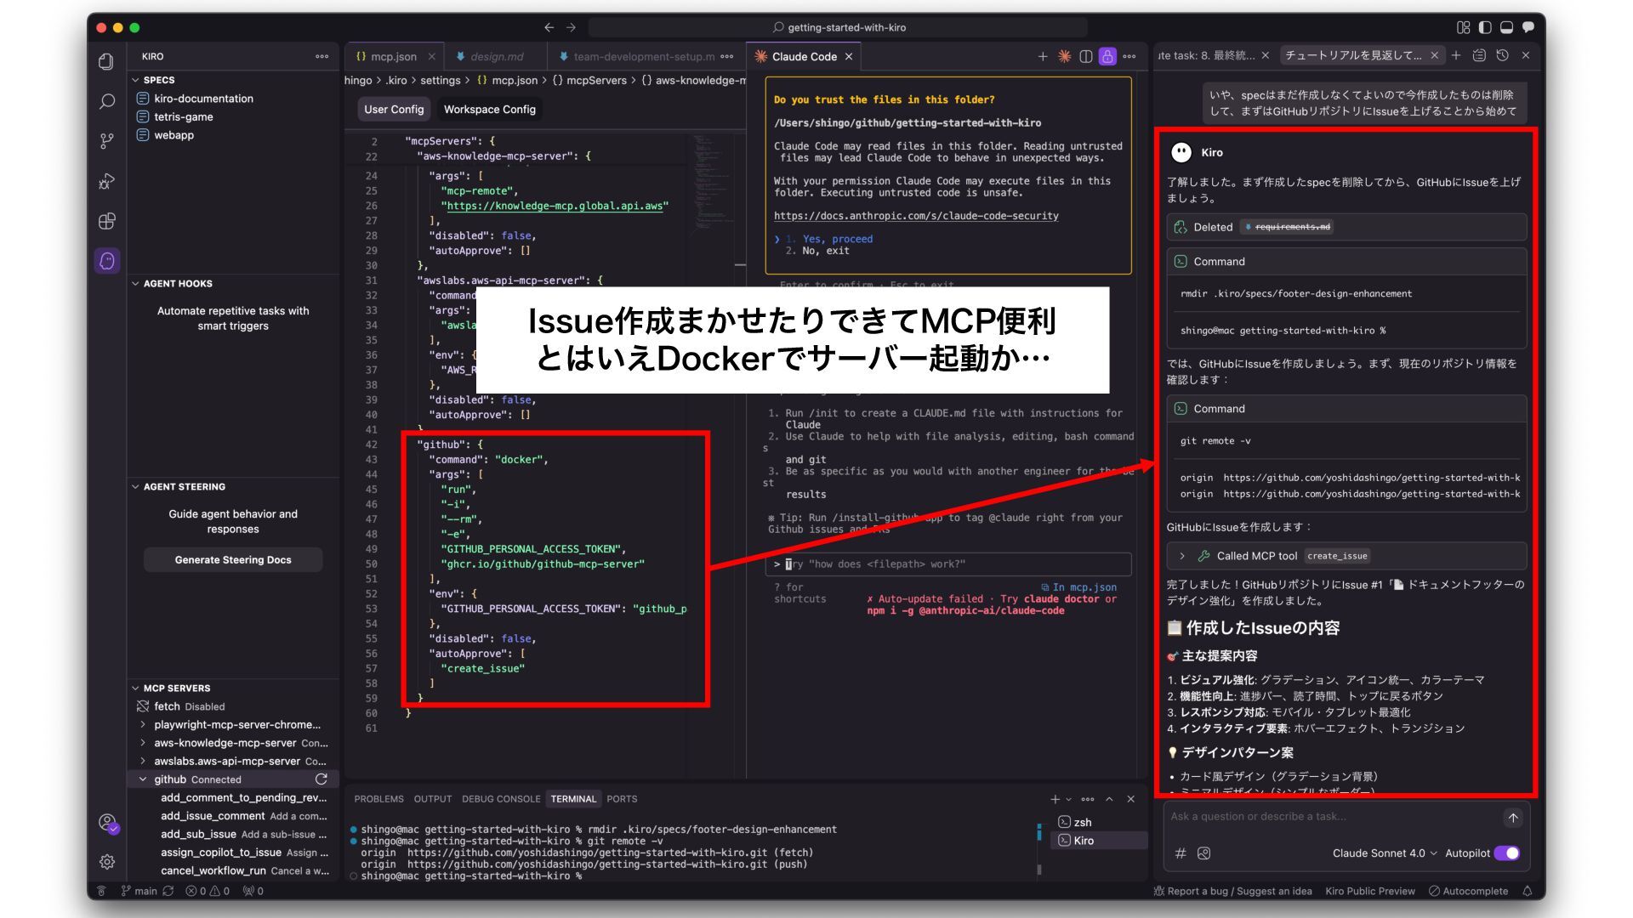Image resolution: width=1633 pixels, height=918 pixels.
Task: Toggle the Autopilot switch
Action: pos(1507,853)
